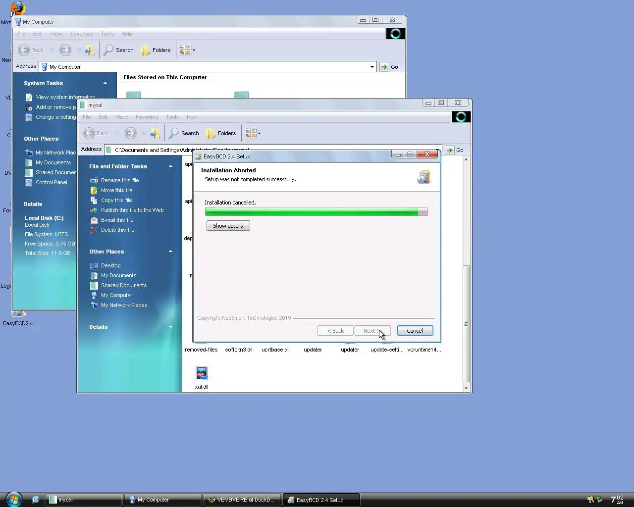This screenshot has height=507, width=634.
Task: Collapse System Tasks panel in My Computer
Action: (105, 83)
